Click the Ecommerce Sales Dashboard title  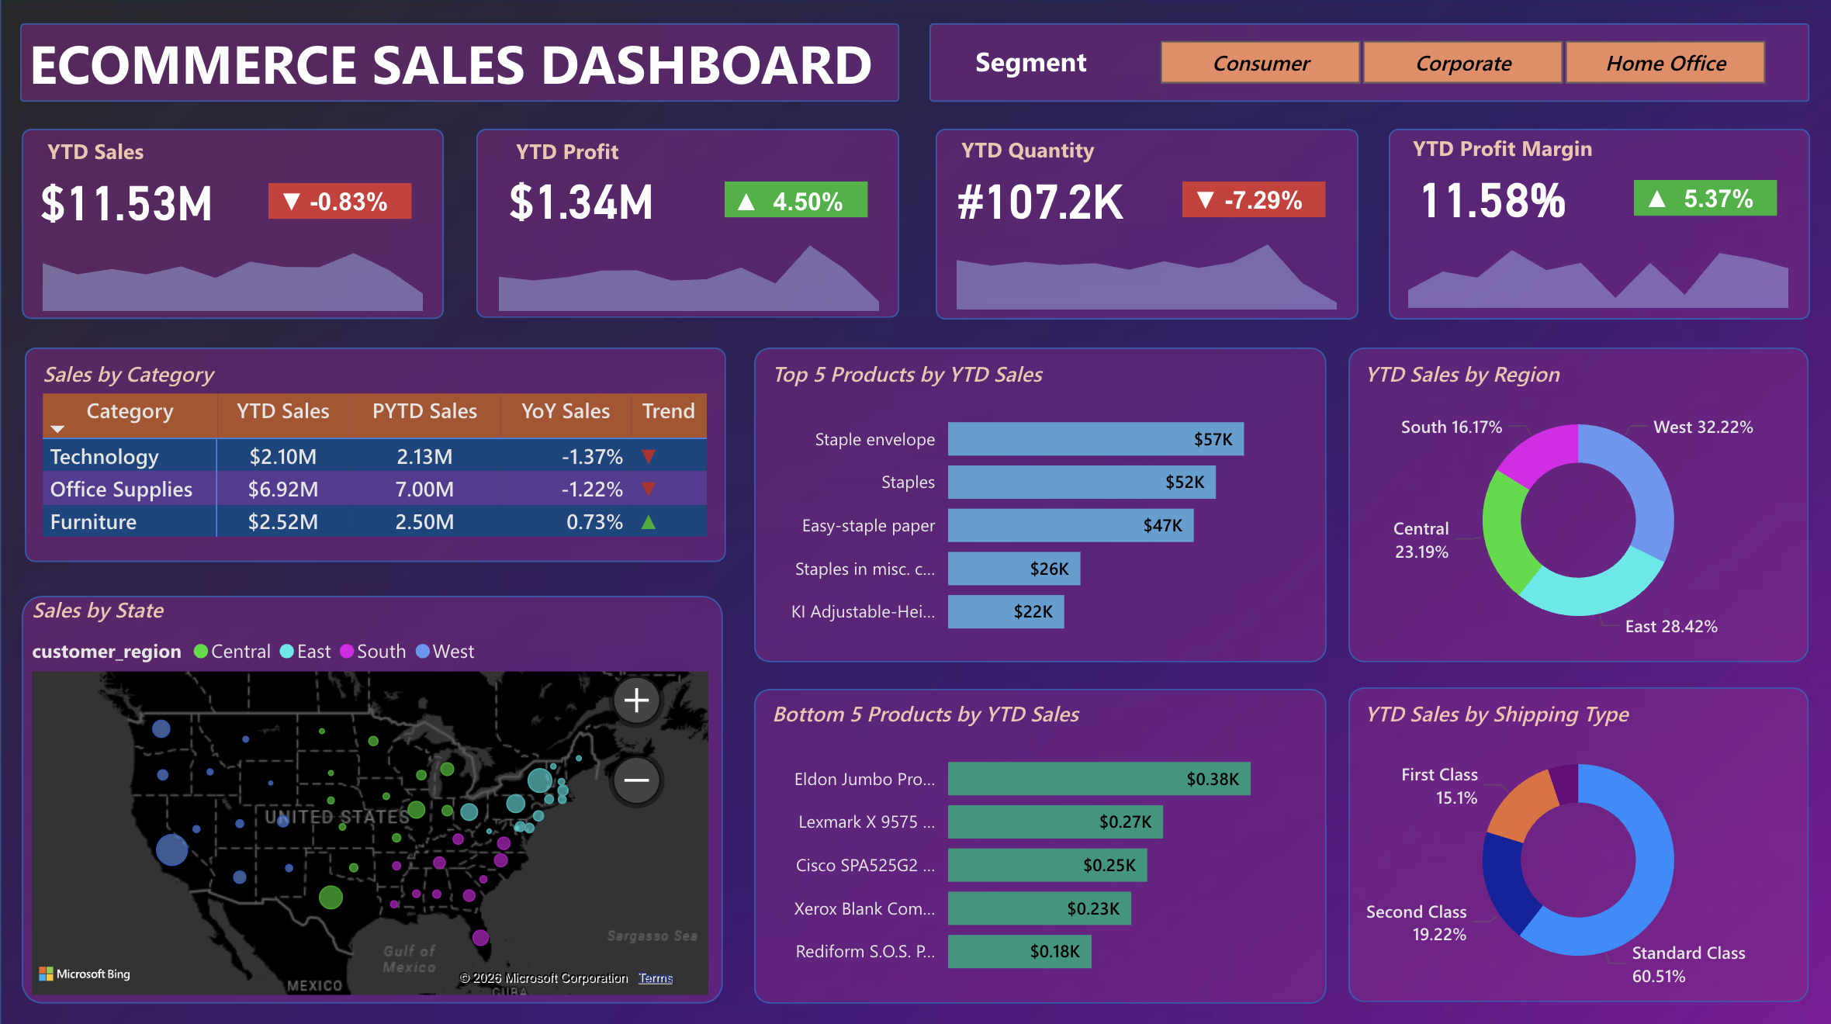pos(452,64)
